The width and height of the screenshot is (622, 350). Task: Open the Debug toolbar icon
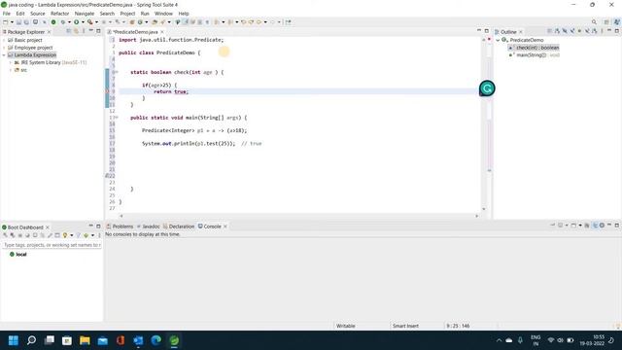[62, 22]
